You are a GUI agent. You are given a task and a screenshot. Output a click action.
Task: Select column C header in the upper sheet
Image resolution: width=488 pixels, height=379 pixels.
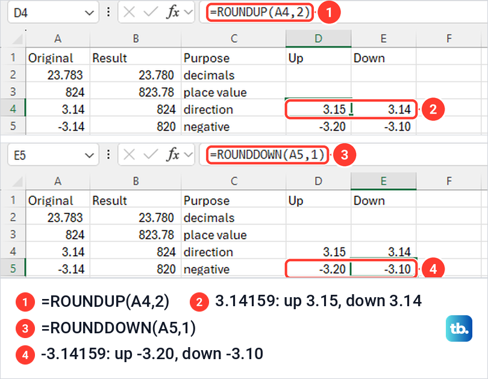coord(234,39)
